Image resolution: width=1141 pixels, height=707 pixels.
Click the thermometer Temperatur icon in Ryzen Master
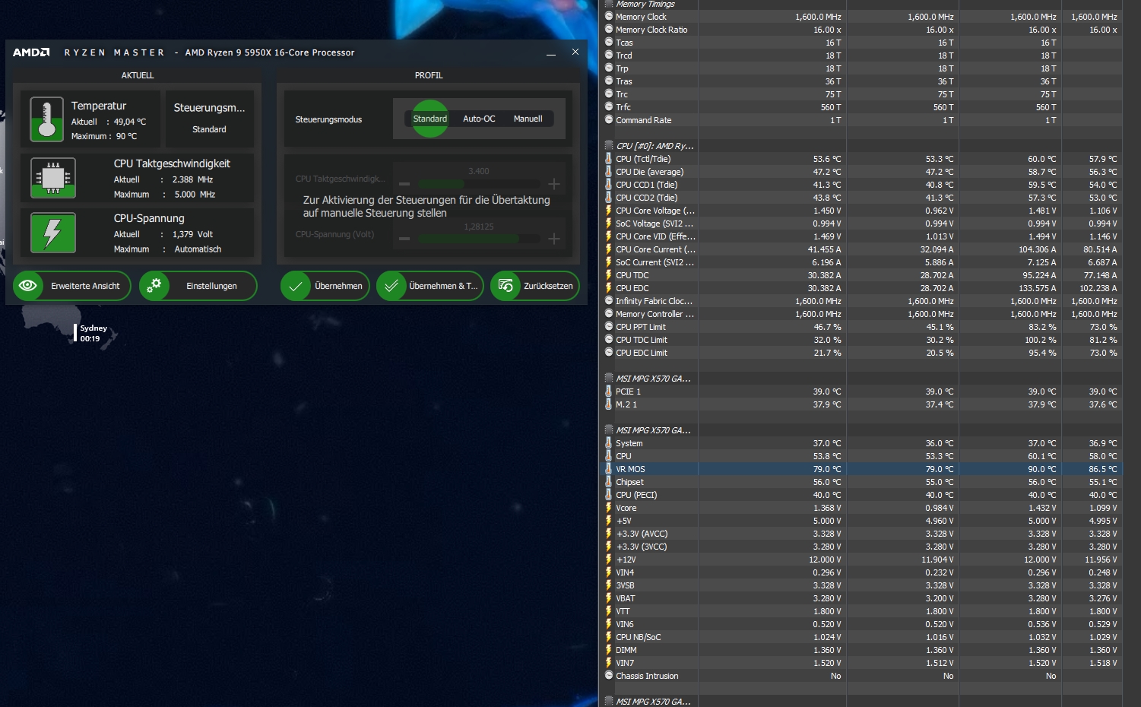tap(46, 119)
